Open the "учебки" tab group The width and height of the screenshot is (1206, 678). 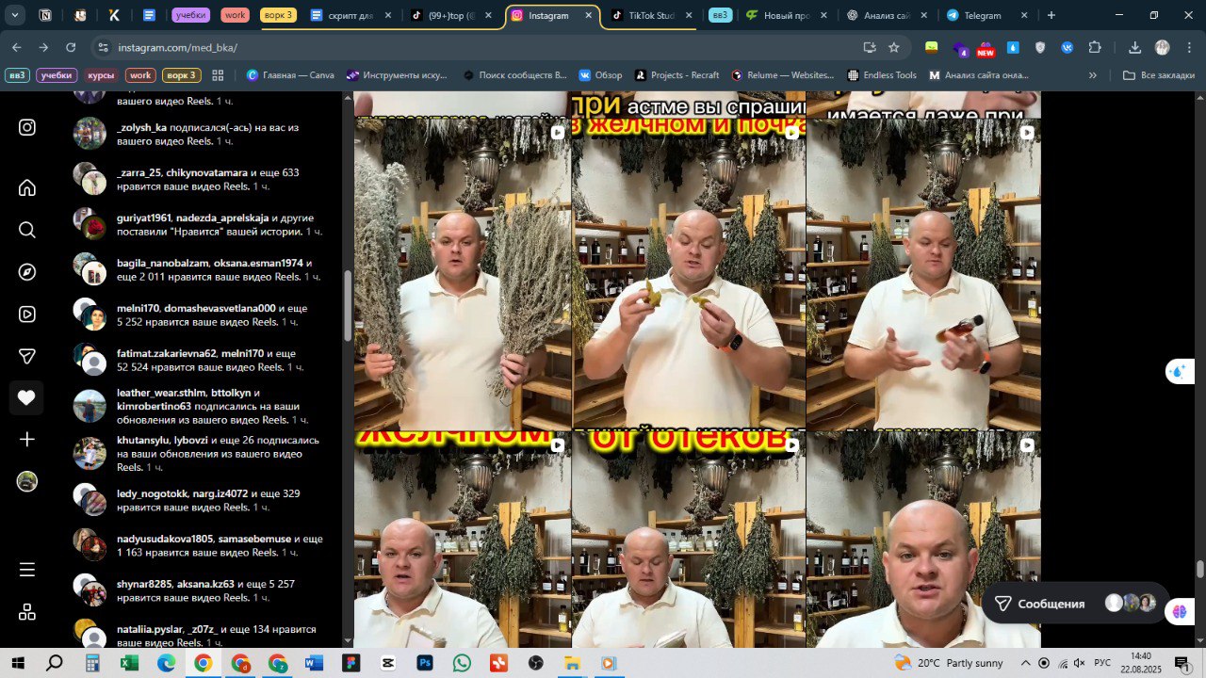(x=191, y=15)
